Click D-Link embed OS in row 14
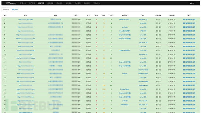This screenshot has width=202, height=113. click(x=143, y=70)
